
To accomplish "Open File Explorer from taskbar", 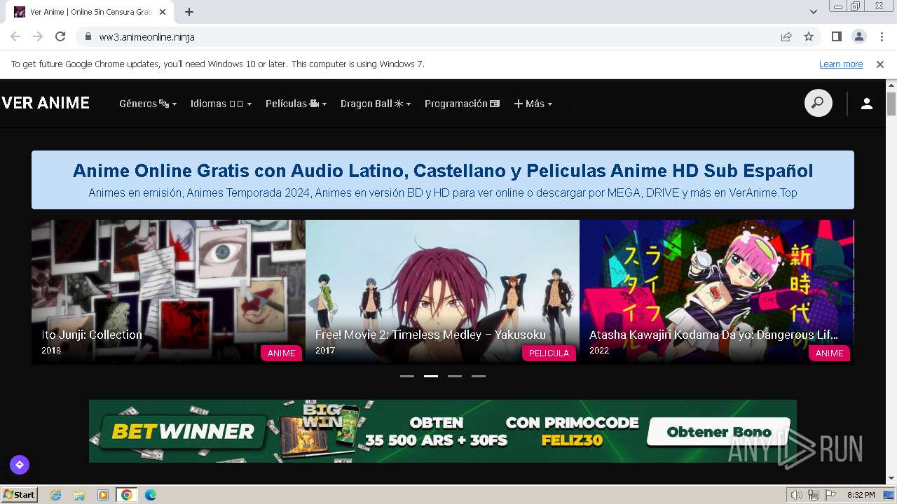I will pyautogui.click(x=79, y=495).
